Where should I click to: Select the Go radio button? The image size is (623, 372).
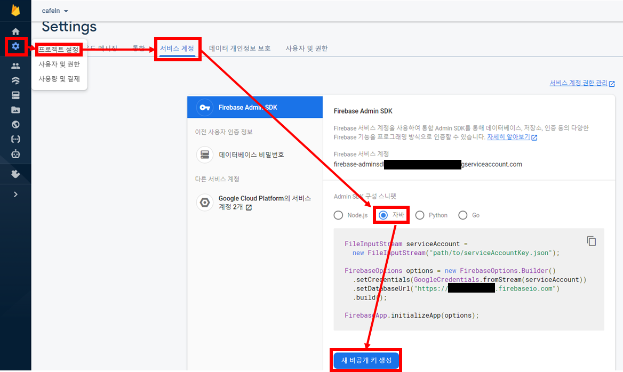coord(462,215)
